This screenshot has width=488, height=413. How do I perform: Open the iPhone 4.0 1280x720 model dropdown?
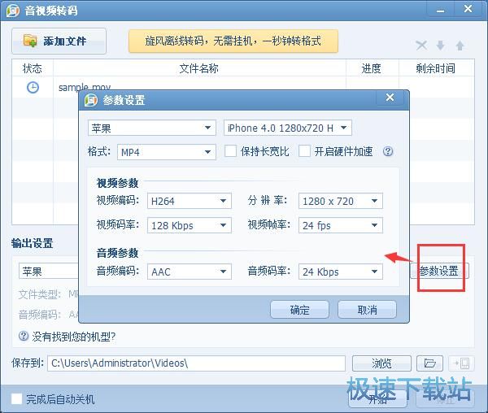288,128
